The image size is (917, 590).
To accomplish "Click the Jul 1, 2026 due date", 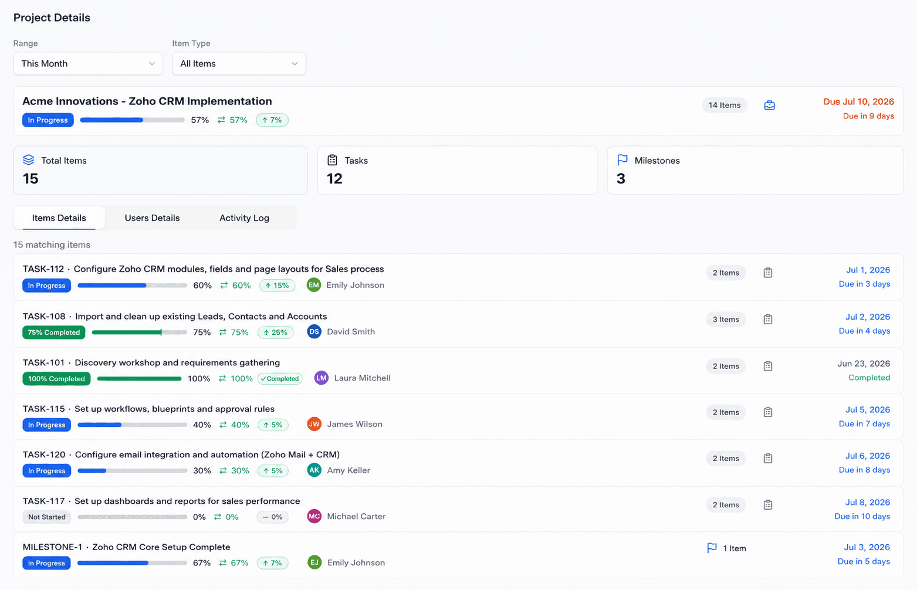I will [x=868, y=270].
